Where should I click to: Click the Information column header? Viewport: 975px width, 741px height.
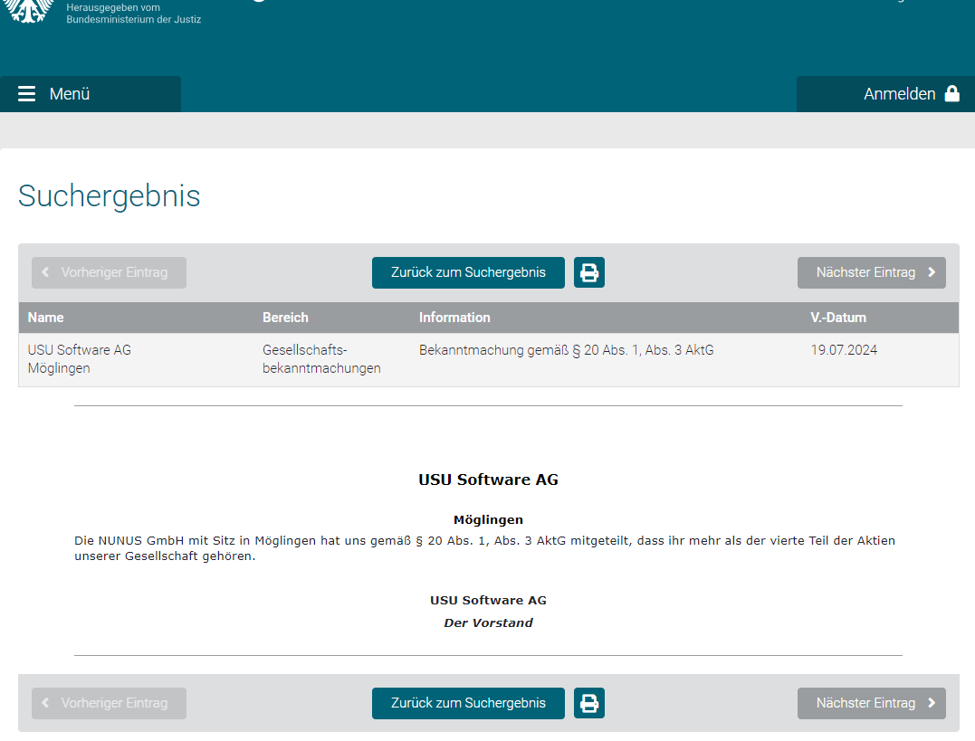point(454,318)
